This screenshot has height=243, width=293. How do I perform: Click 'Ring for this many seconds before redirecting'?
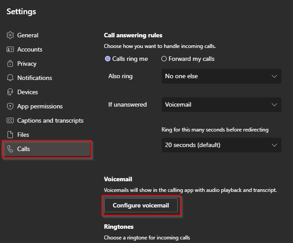(215, 130)
